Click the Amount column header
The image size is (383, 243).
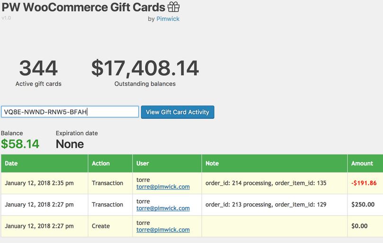point(365,163)
